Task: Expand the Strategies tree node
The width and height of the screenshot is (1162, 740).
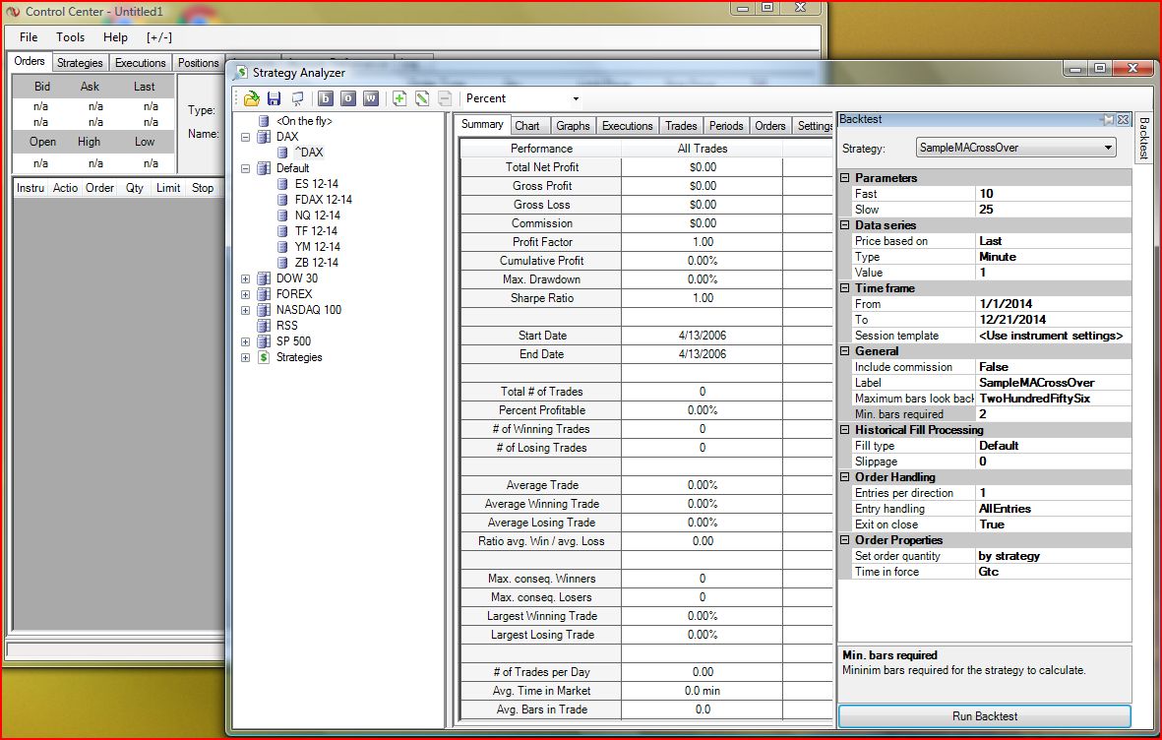Action: [x=245, y=357]
